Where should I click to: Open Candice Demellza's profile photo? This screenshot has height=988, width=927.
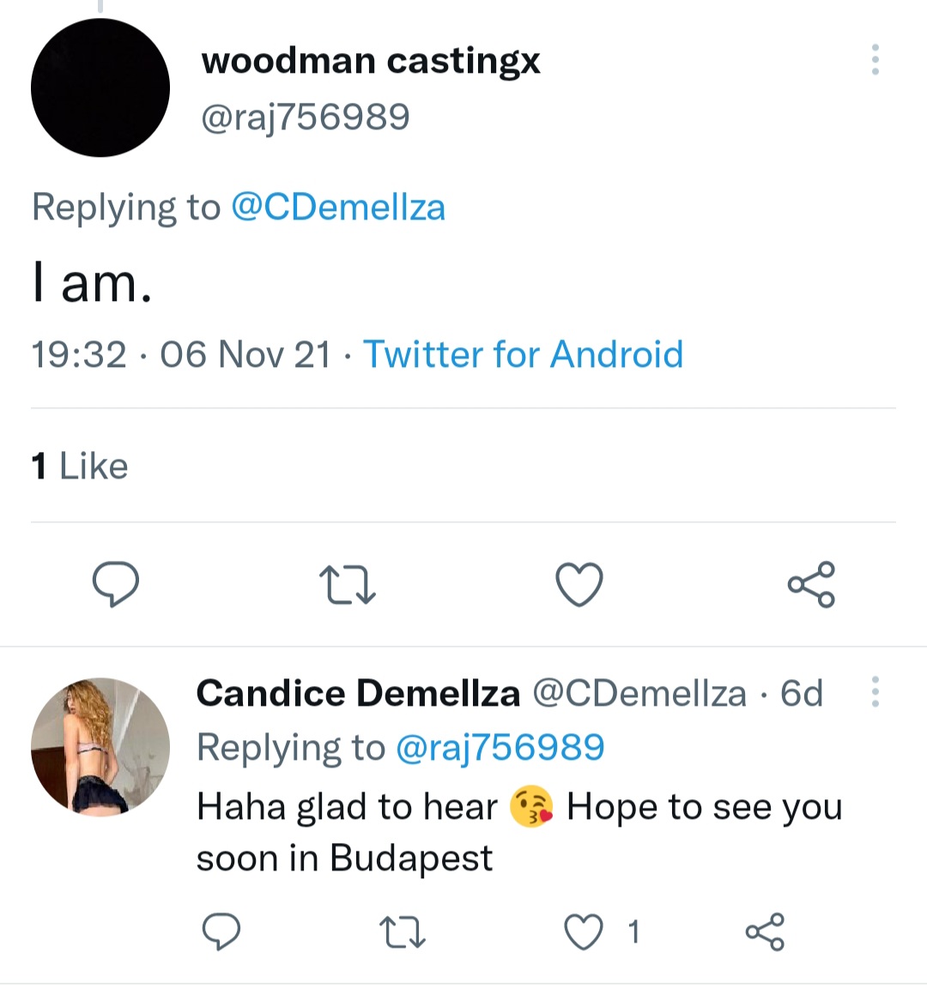pyautogui.click(x=100, y=746)
